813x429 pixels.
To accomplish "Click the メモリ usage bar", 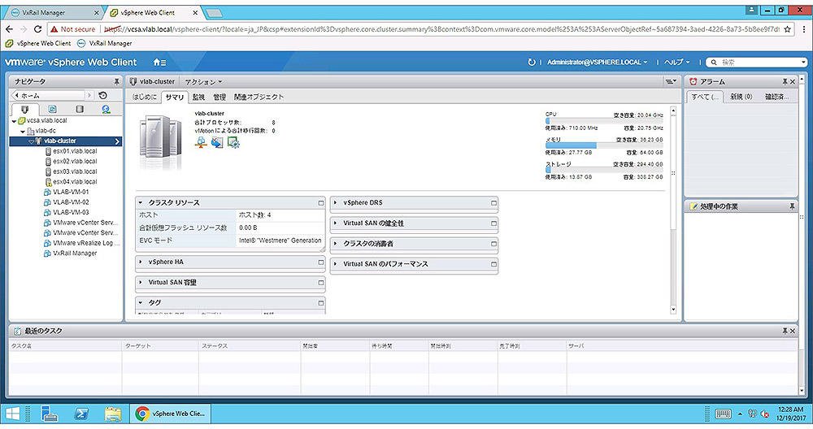I will (604, 145).
